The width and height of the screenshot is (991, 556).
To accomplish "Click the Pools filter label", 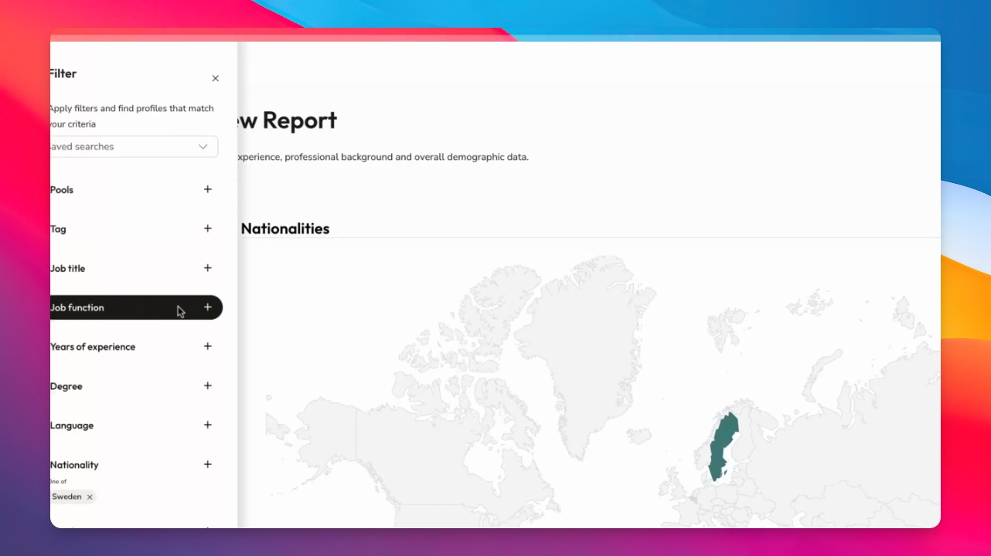I will click(62, 190).
